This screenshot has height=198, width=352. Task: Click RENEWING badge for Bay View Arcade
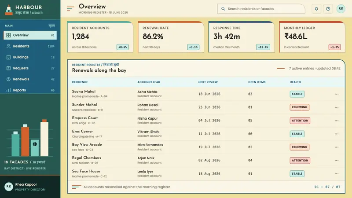click(300, 147)
